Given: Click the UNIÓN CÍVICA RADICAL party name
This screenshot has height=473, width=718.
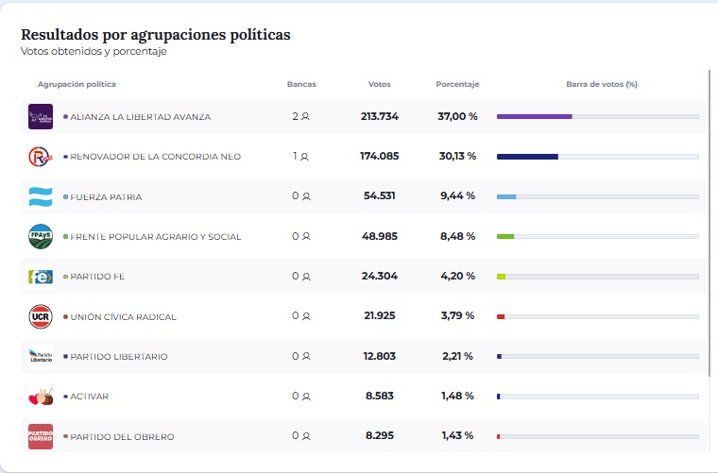Looking at the screenshot, I should point(123,317).
